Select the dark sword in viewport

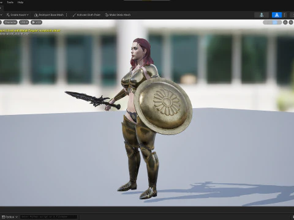92,100
